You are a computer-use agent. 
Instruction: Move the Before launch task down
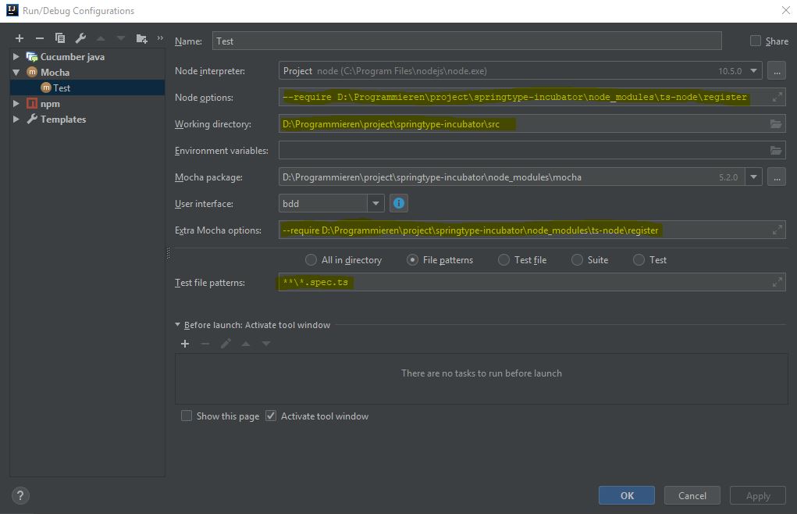[266, 344]
